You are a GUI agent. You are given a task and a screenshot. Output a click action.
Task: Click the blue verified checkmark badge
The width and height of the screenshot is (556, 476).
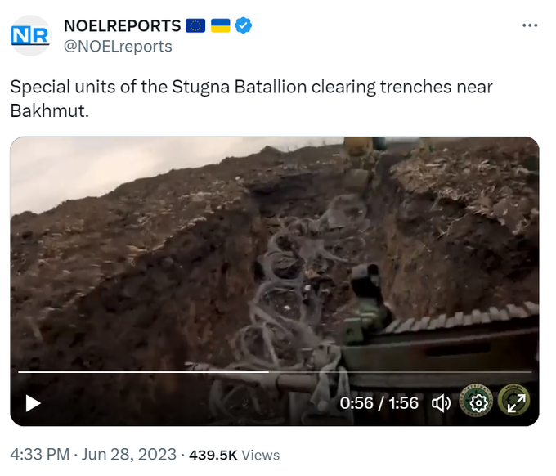click(x=244, y=25)
